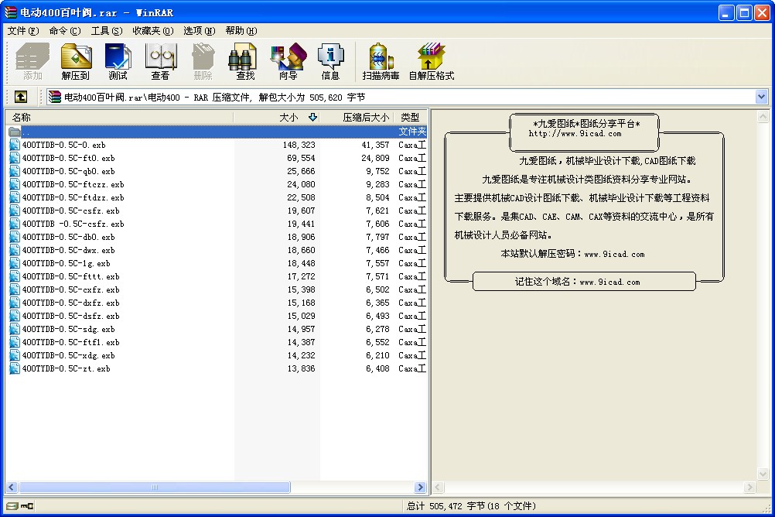
Task: Open the 查看 (View) toolbar icon
Action: [x=160, y=61]
